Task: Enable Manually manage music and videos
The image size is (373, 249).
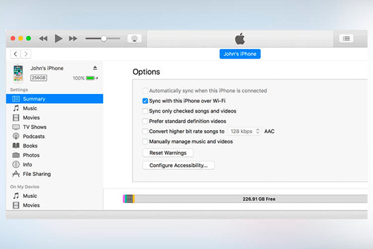Action: (x=145, y=141)
